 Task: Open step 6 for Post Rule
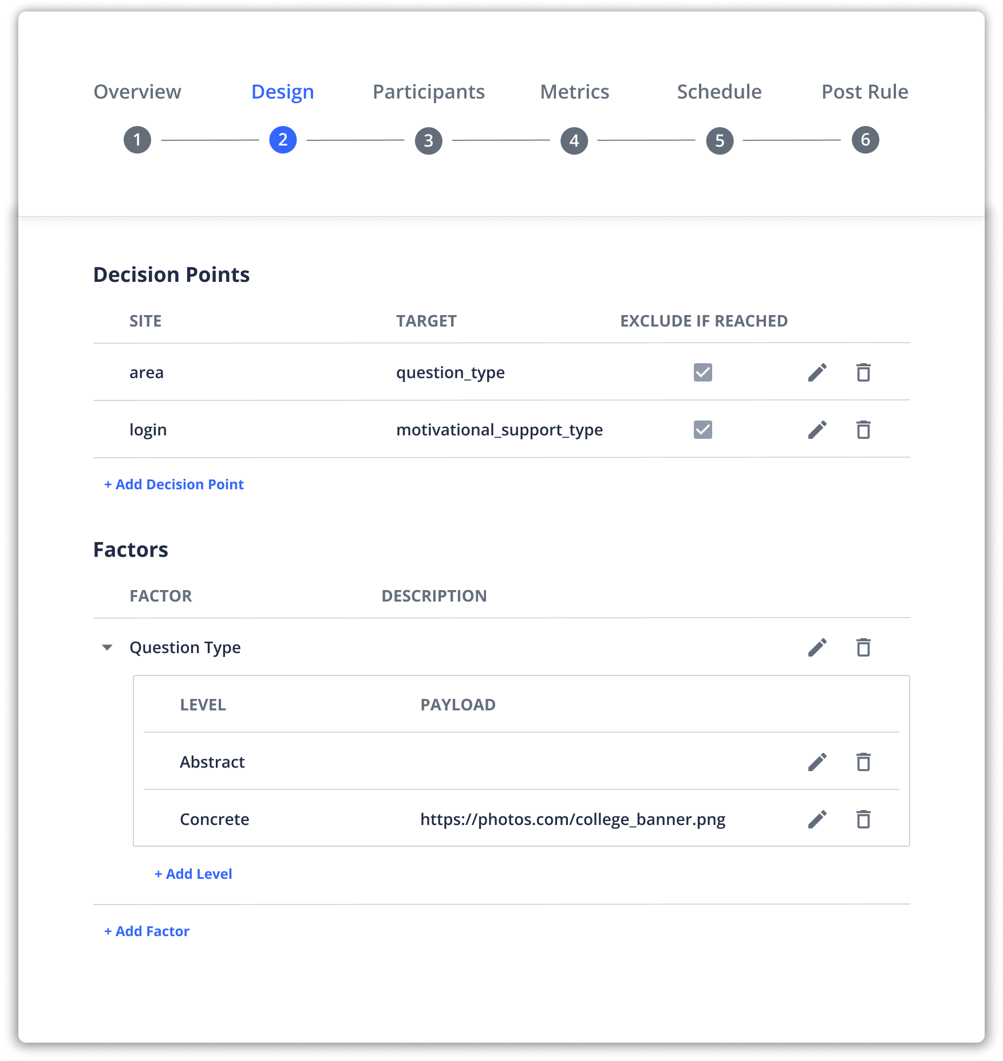tap(864, 139)
